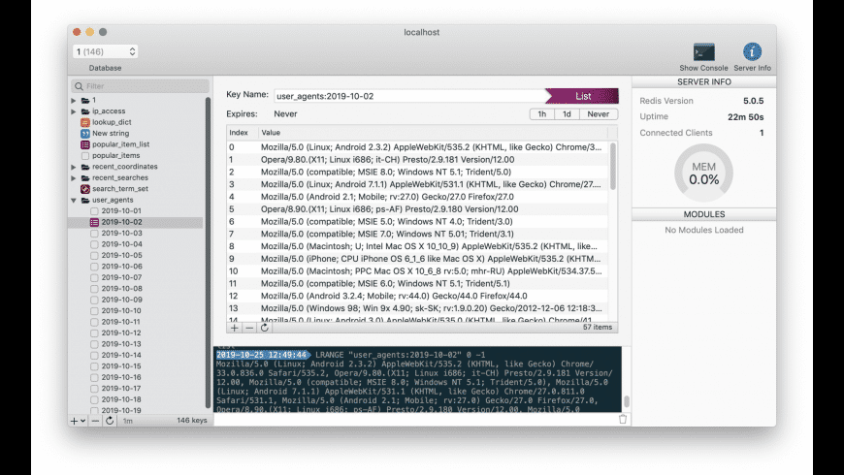Click the popular_items key icon
Viewport: 844px width, 475px height.
(x=85, y=155)
